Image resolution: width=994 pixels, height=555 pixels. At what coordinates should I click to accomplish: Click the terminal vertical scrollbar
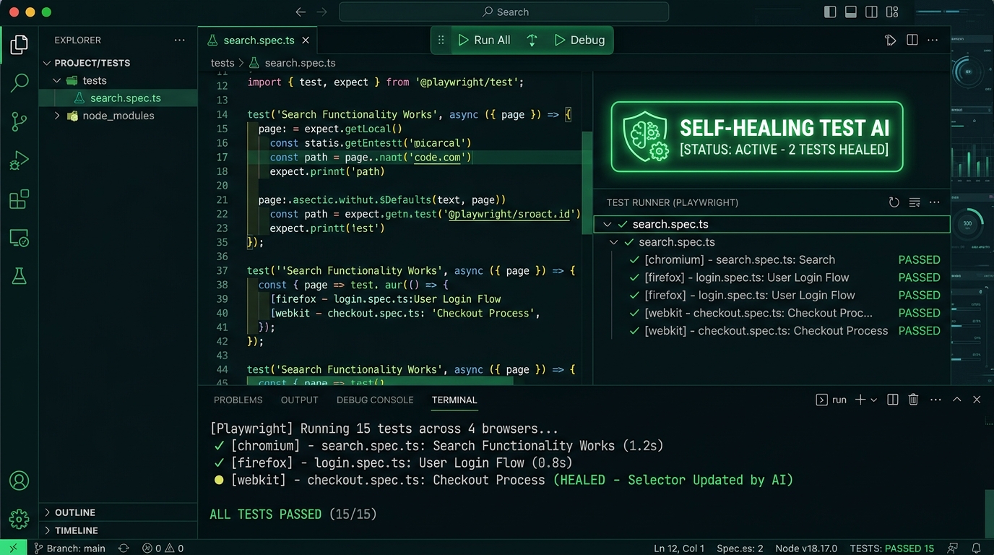(989, 513)
